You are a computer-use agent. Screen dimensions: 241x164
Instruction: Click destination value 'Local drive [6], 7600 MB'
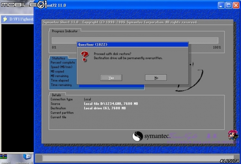tap(105, 108)
